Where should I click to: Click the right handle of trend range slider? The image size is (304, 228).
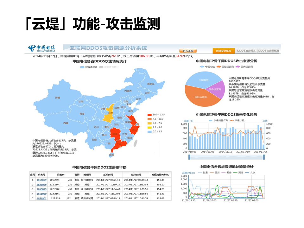click(264, 157)
